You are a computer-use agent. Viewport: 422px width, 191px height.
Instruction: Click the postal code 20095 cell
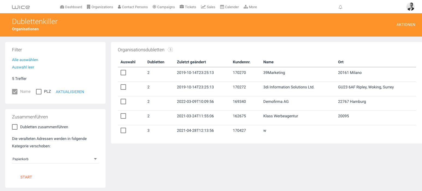tap(343, 116)
